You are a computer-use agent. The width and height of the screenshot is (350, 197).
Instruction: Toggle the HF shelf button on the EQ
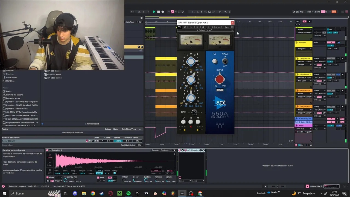pyautogui.click(x=198, y=122)
